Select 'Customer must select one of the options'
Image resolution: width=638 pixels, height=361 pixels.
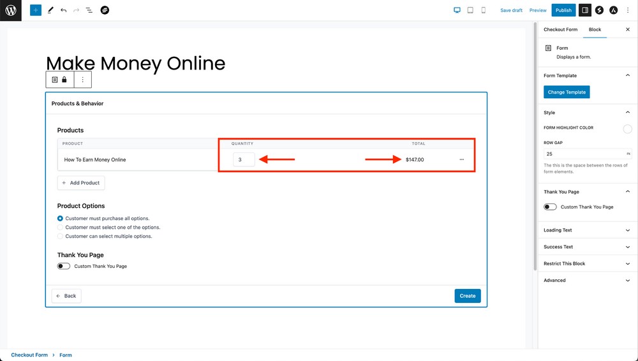click(x=60, y=228)
